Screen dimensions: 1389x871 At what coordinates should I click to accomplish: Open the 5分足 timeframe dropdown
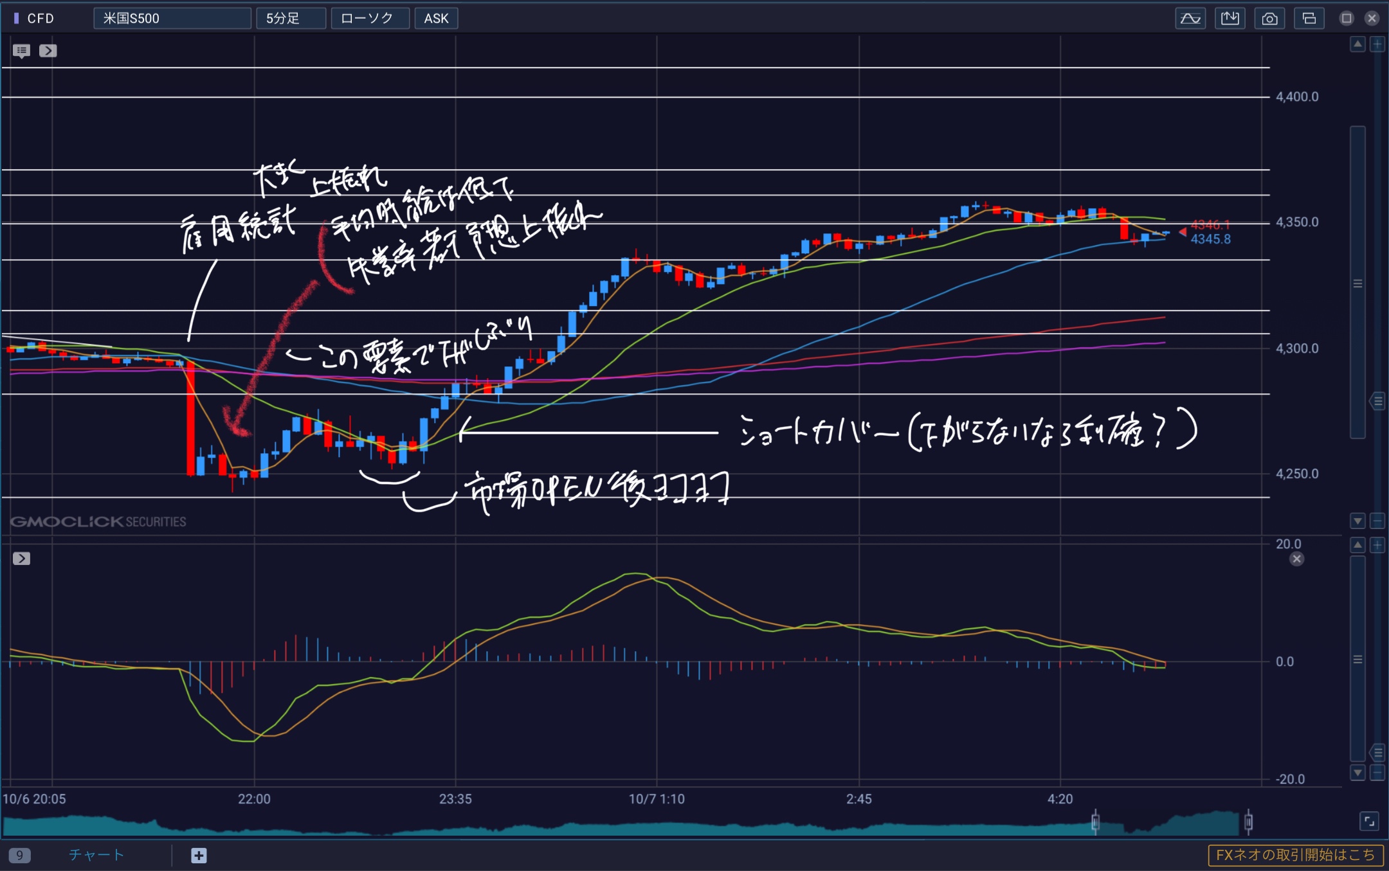[x=291, y=18]
